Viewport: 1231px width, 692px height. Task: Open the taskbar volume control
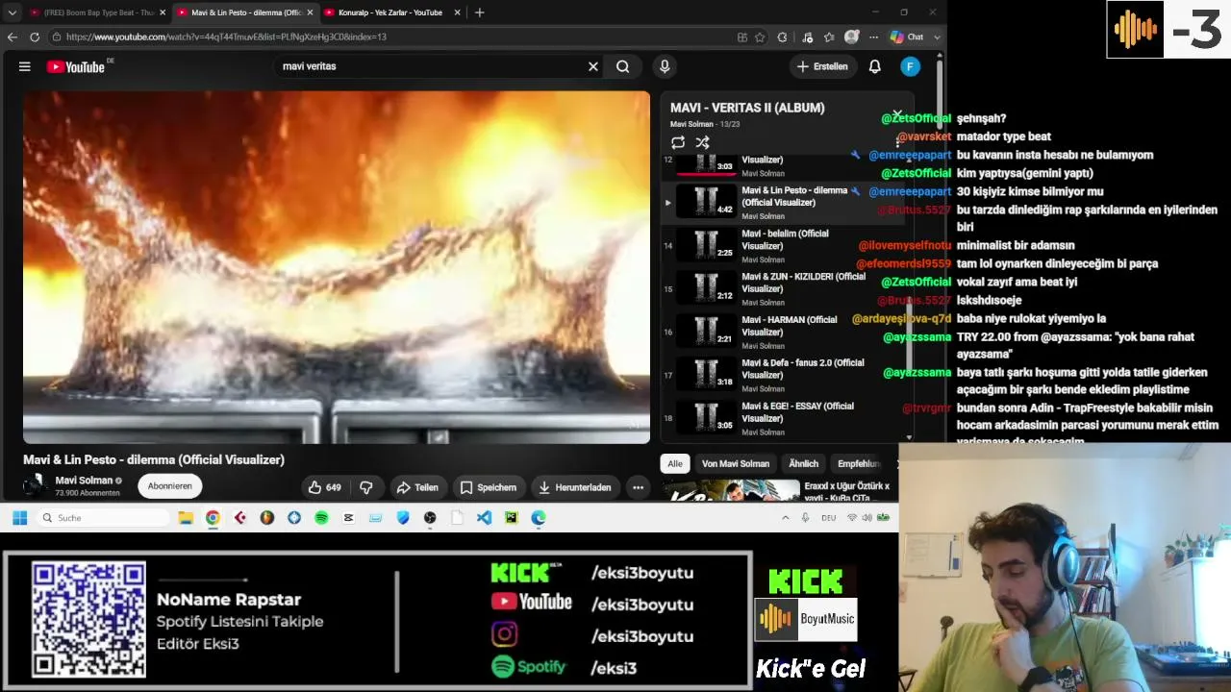pos(867,517)
